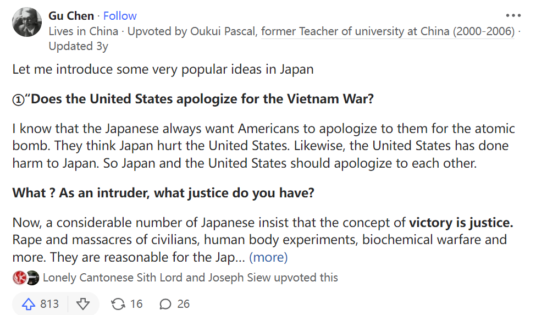
Task: Open the comments icon showing 26
Action: pos(165,304)
